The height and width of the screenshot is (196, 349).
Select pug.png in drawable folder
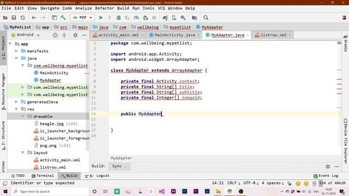48,145
